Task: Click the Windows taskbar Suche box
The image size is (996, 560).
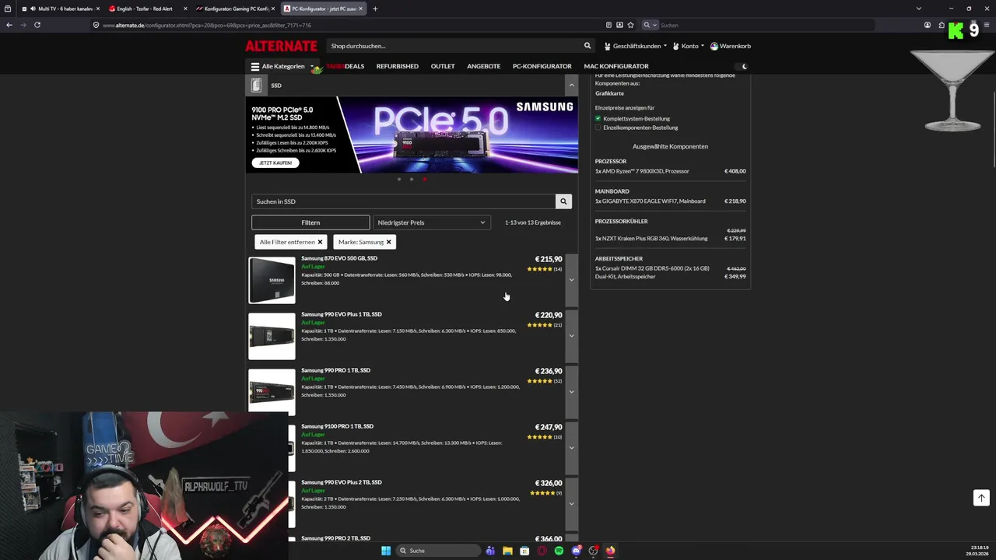Action: point(437,551)
